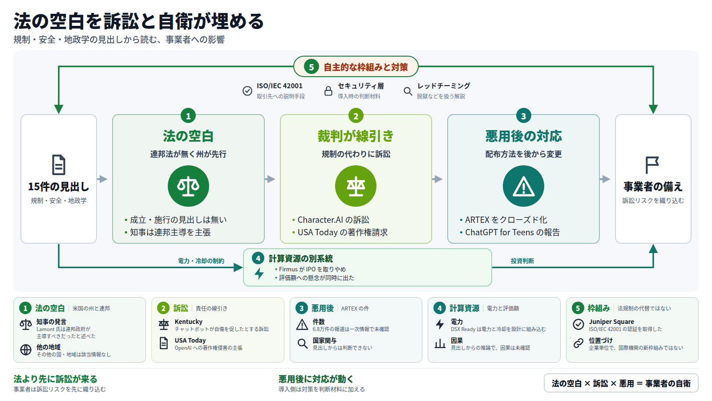Click the 悪用後に対応が動く footer heading
The height and width of the screenshot is (401, 712).
[316, 379]
